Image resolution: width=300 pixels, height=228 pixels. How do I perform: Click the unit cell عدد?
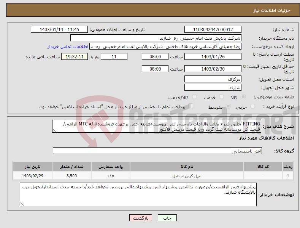[111, 176]
